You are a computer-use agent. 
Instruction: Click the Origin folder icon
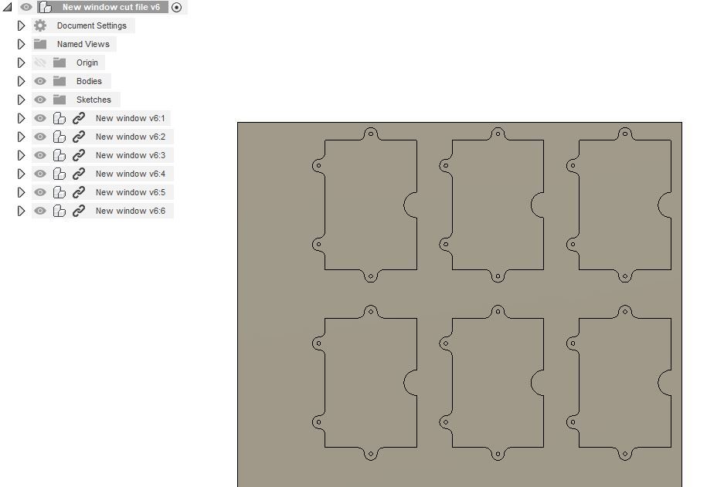click(59, 63)
